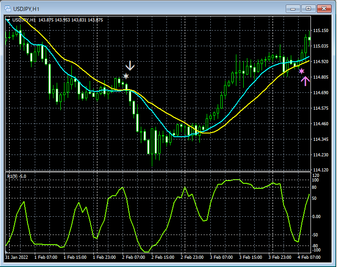Click the -50 level on indicator scale
Image resolution: width=337 pixels, height=267 pixels.
point(315,235)
